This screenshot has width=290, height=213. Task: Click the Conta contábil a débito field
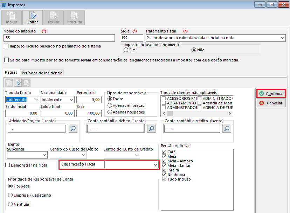point(116,128)
